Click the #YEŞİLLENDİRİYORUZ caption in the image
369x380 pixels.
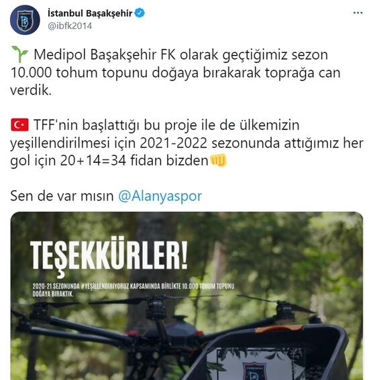(x=105, y=286)
